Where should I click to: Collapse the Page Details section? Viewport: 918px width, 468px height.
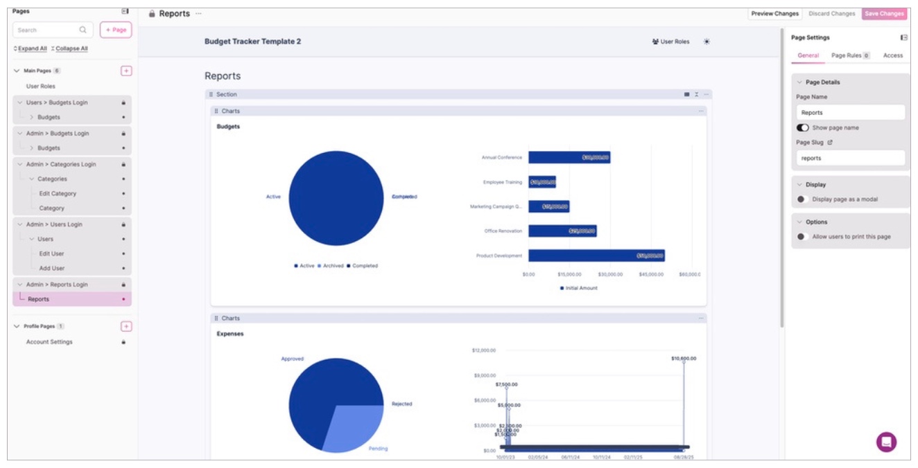coord(799,82)
